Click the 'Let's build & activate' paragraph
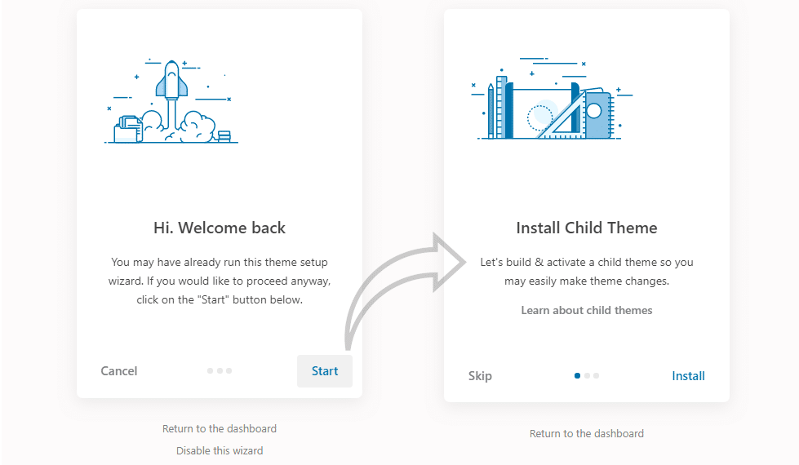 (587, 272)
